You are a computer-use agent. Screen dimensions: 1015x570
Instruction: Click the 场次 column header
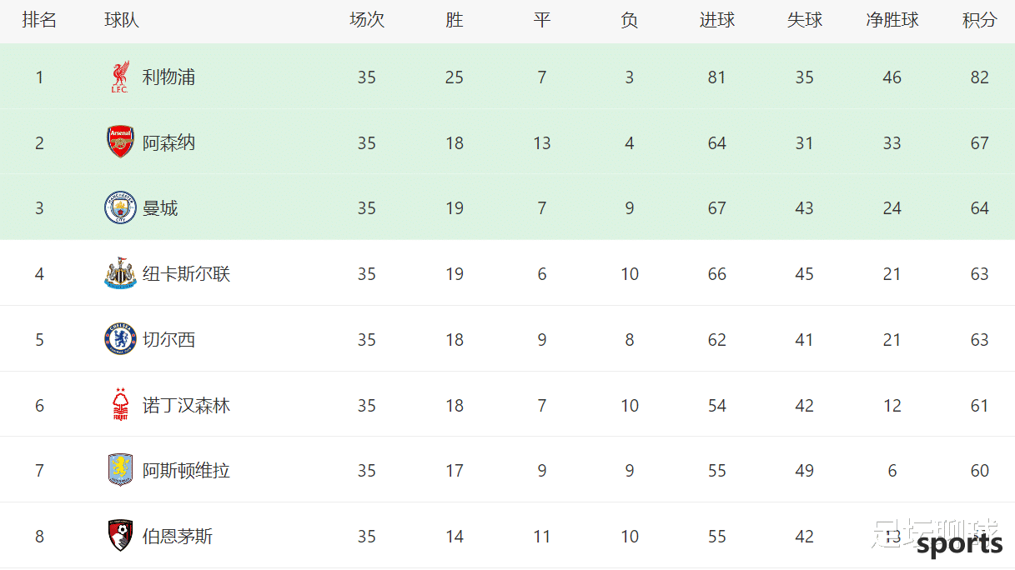point(367,21)
